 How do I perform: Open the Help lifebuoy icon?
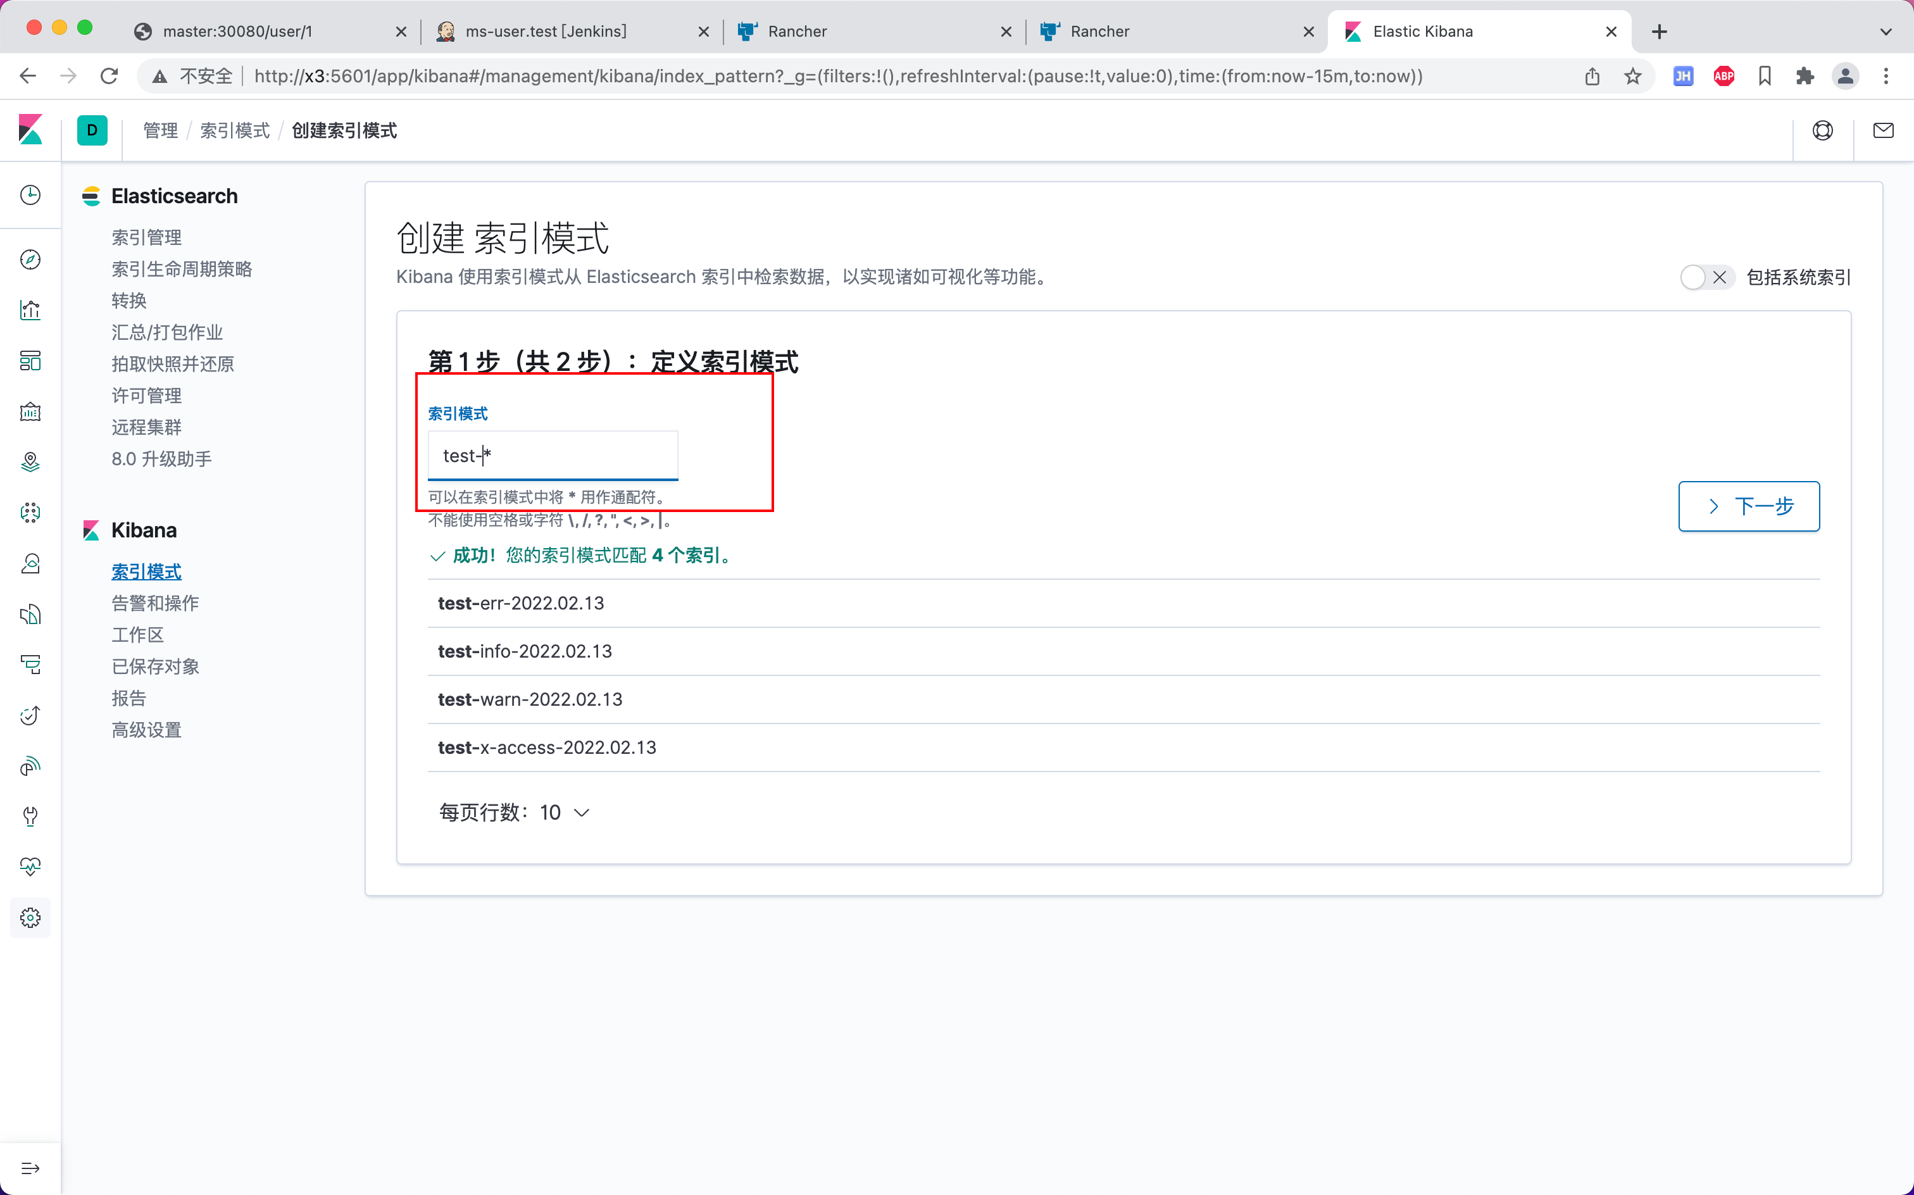1823,130
